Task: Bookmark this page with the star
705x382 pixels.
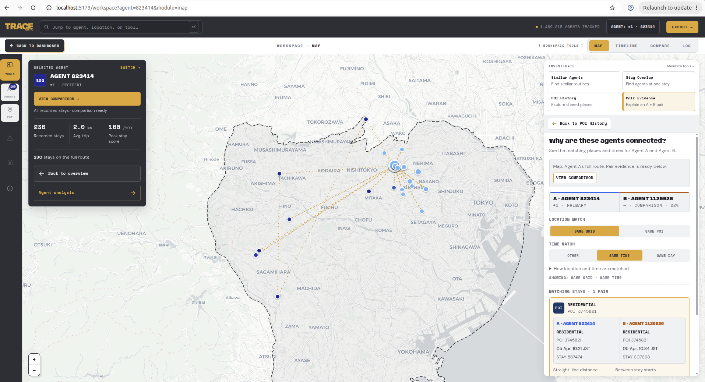Action: coord(612,8)
